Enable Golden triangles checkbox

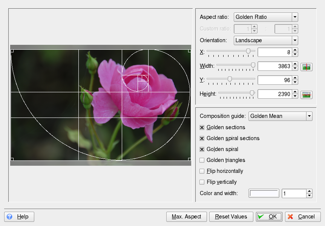point(202,160)
